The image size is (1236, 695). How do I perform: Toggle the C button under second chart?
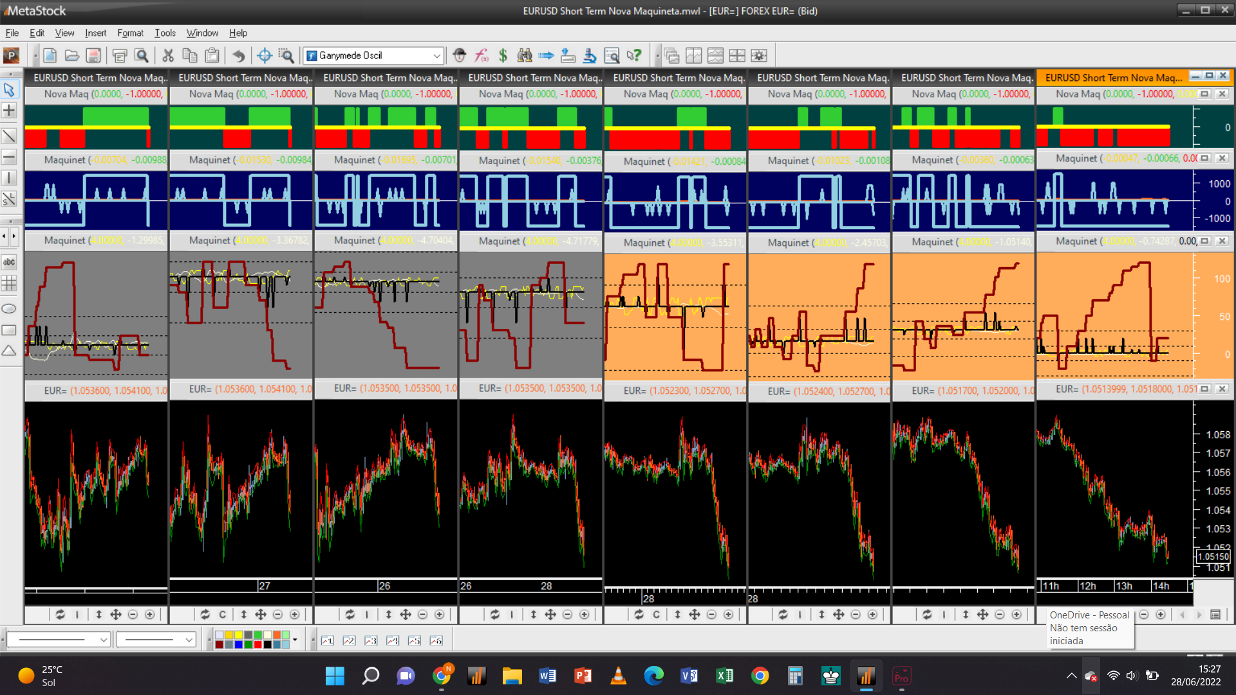(x=223, y=615)
